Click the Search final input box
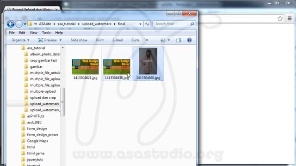Image resolution: width=296 pixels, height=166 pixels. 172,24
